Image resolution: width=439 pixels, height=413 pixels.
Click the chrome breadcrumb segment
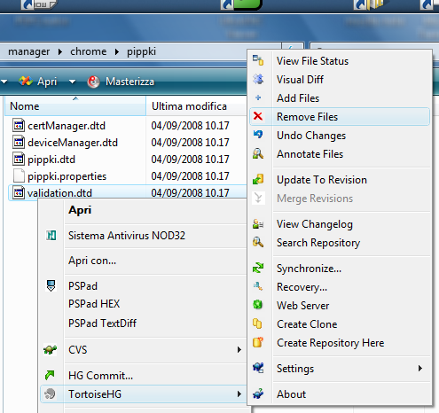88,51
